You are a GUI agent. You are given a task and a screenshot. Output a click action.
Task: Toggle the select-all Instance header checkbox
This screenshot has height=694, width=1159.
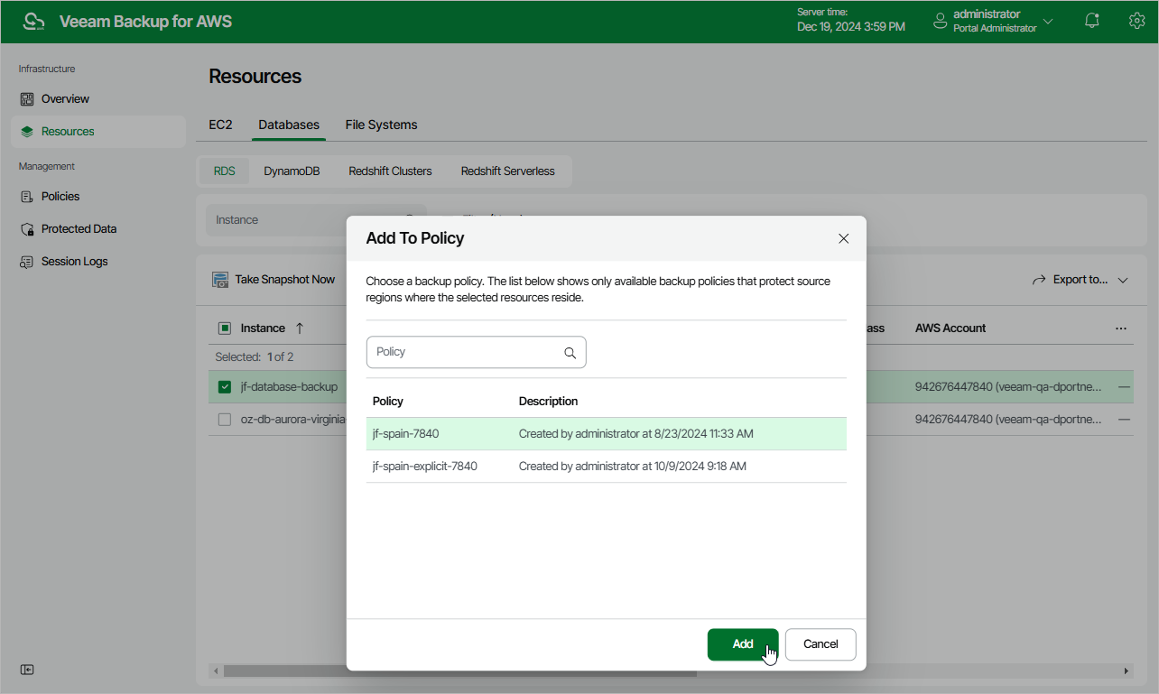click(225, 328)
